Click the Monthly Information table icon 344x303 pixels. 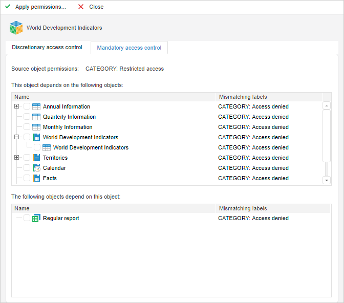click(x=36, y=127)
